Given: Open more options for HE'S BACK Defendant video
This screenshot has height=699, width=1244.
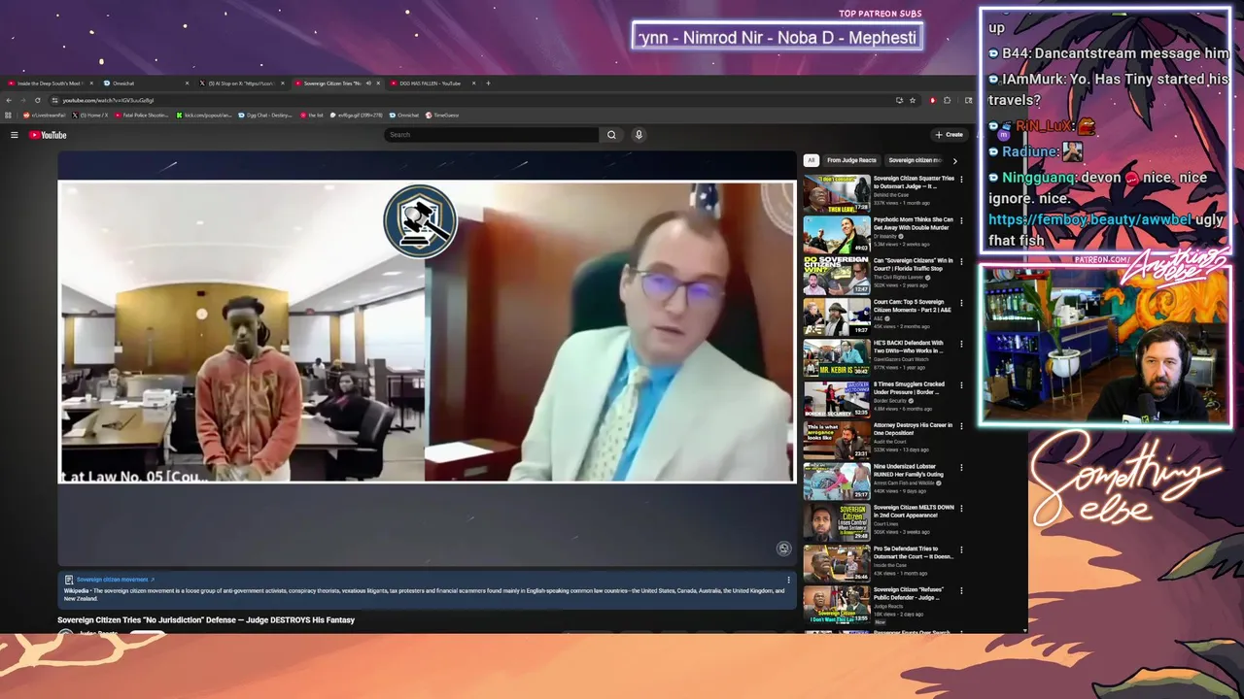Looking at the screenshot, I should click(961, 344).
